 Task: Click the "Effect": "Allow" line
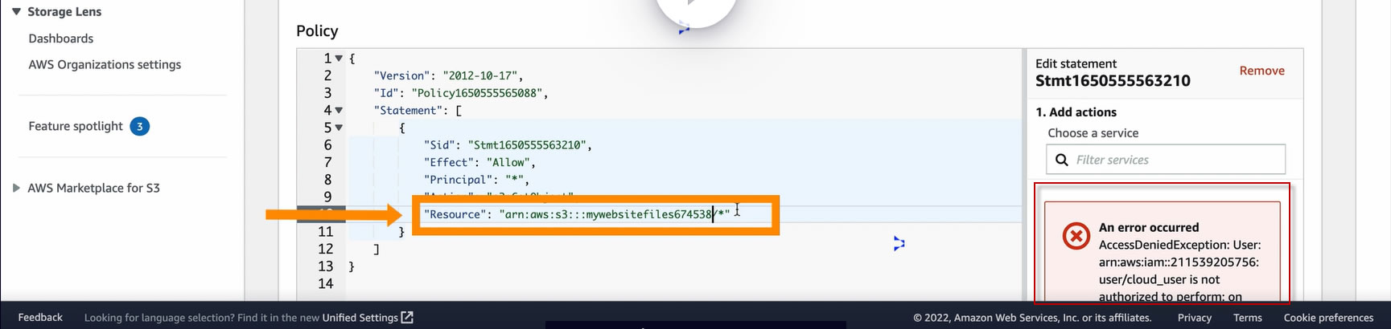coord(479,162)
